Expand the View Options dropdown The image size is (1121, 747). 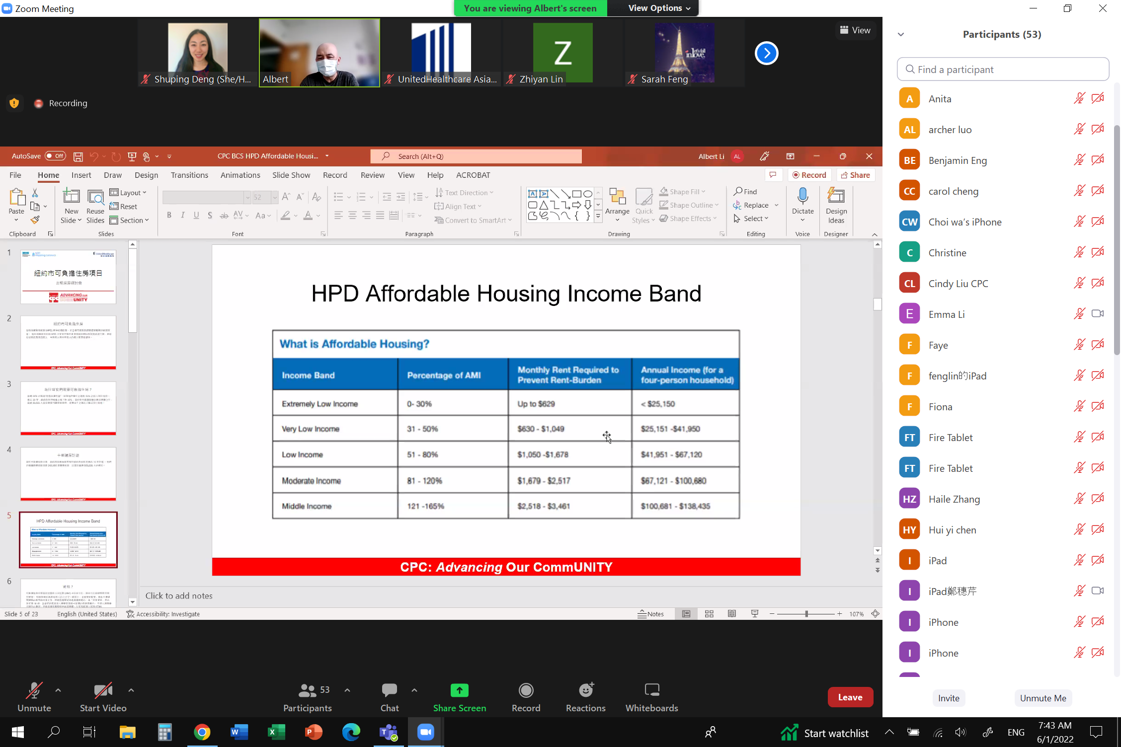point(659,8)
